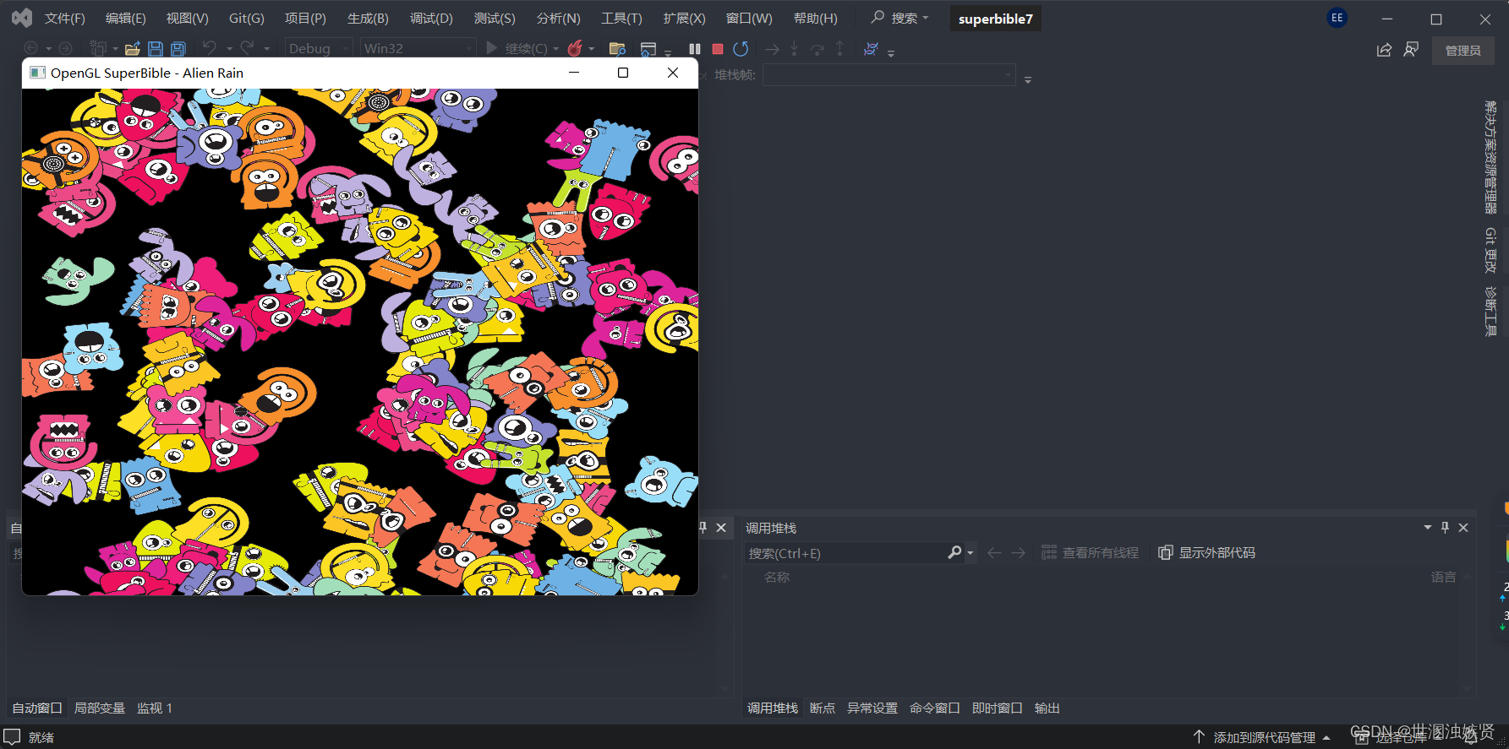The width and height of the screenshot is (1509, 749).
Task: Open file explorer search icon in toolbar
Action: [x=617, y=49]
